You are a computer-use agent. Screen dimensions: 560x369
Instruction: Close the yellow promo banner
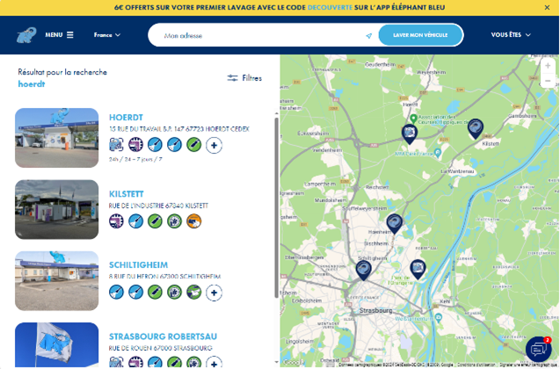pyautogui.click(x=547, y=8)
